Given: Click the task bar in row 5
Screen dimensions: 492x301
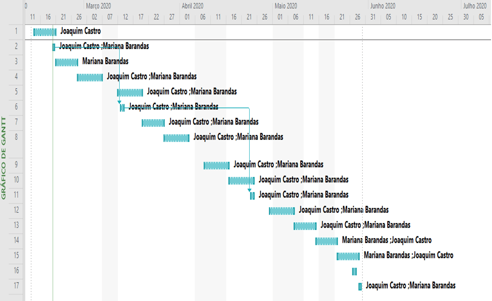Looking at the screenshot, I should tap(130, 93).
